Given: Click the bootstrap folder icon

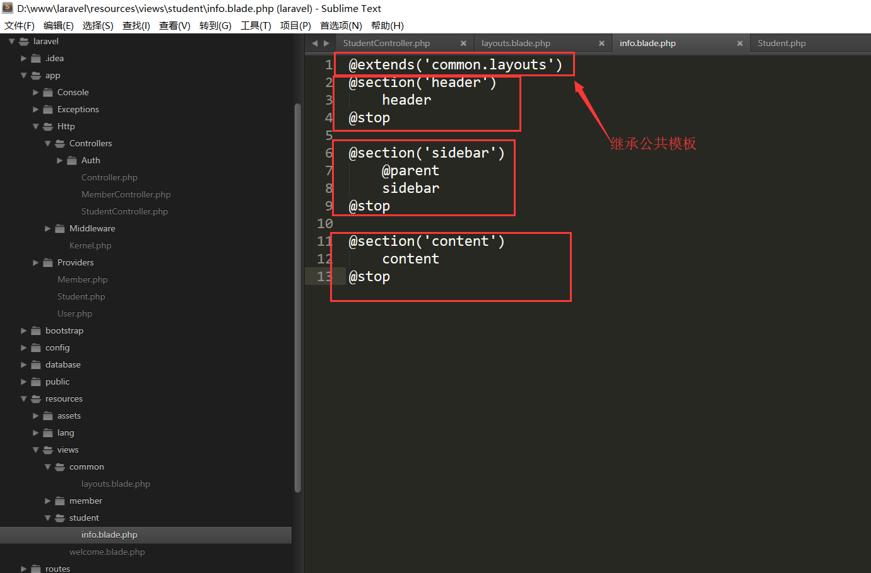Looking at the screenshot, I should [36, 331].
